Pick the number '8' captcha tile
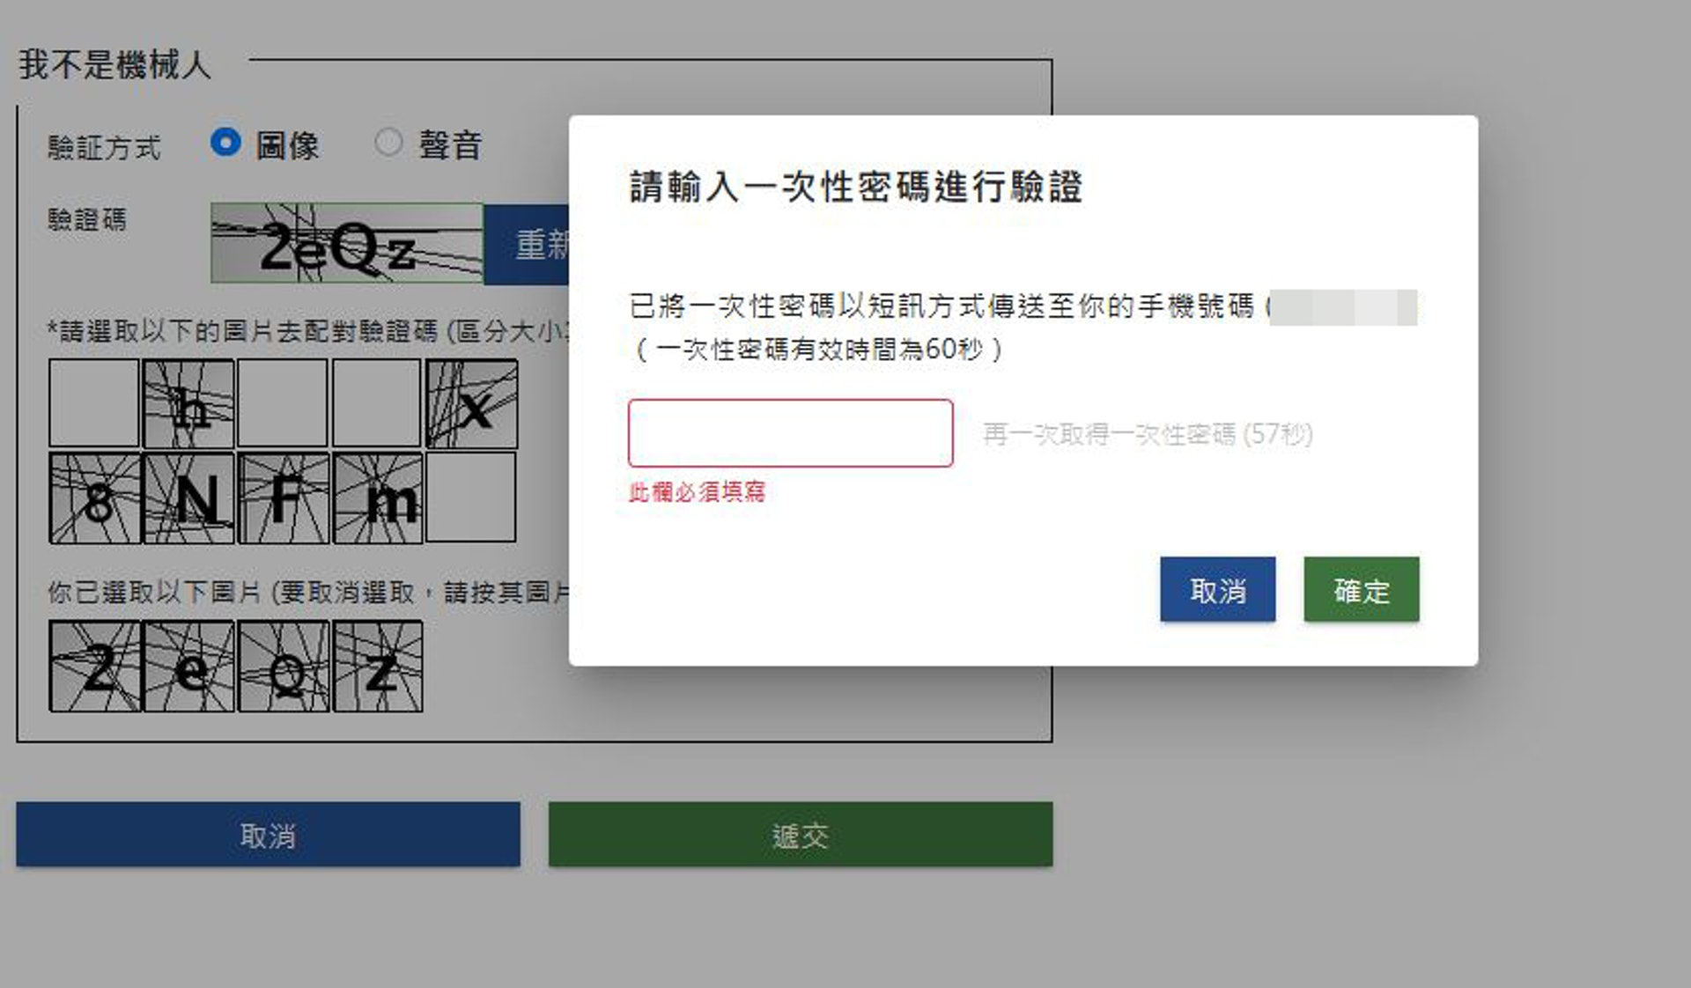 (x=94, y=498)
